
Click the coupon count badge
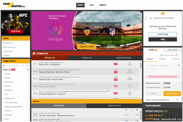click(x=156, y=50)
